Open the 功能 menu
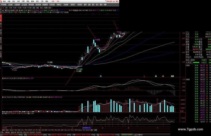This screenshot has height=136, width=211. click(9, 1)
